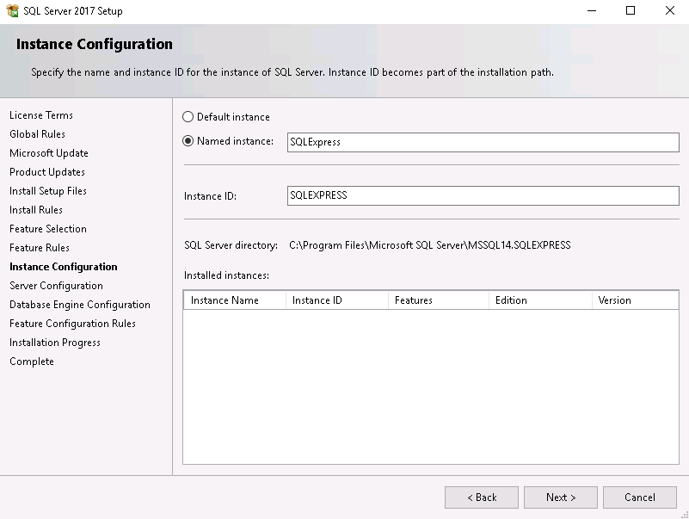Go to the Microsoft Update step

(x=49, y=153)
